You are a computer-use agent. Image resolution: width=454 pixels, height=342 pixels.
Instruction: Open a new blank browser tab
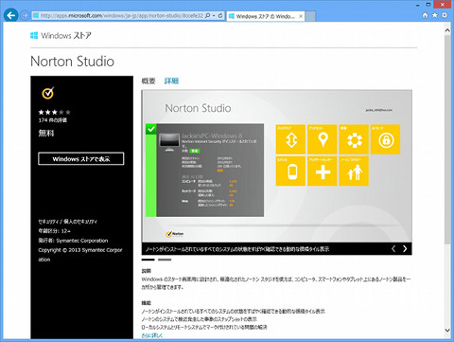coord(310,16)
